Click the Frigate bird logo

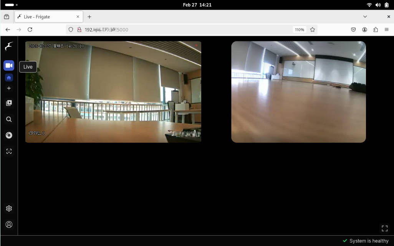(9, 46)
